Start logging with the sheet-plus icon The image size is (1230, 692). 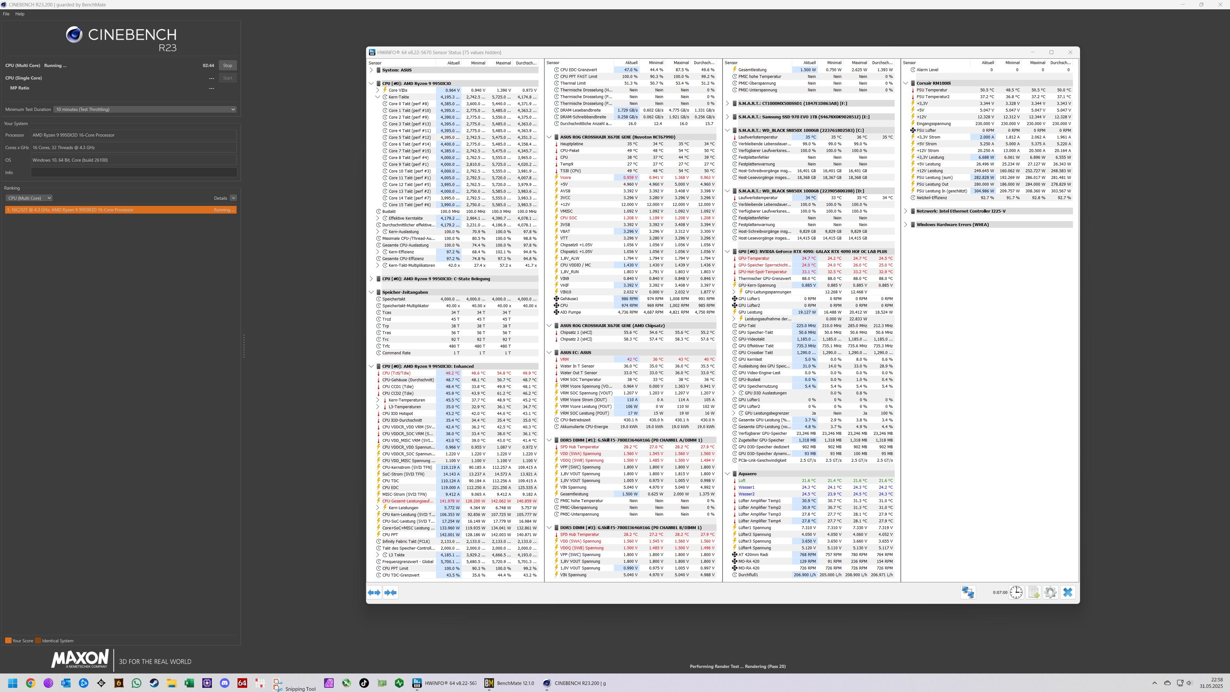click(1033, 593)
